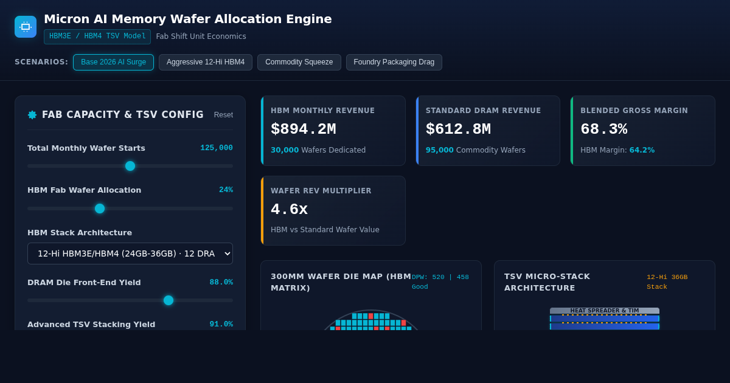Image resolution: width=730 pixels, height=383 pixels.
Task: Click the HBM vs Standard Wafer Value caption
Action: click(325, 230)
